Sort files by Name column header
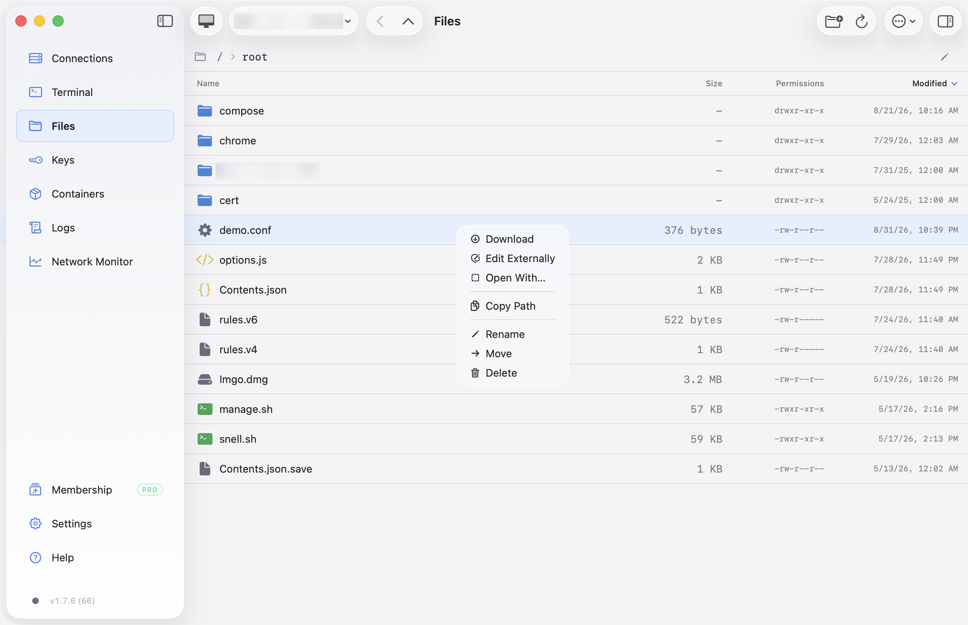968x625 pixels. pos(208,83)
